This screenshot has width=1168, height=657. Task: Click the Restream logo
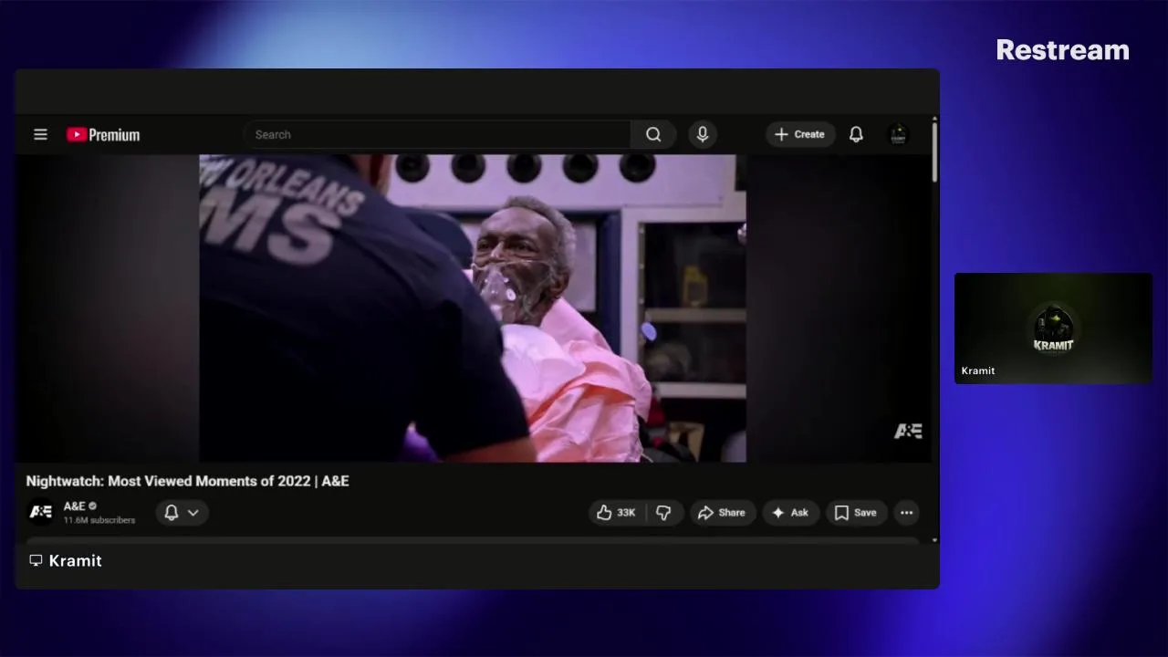point(1062,50)
